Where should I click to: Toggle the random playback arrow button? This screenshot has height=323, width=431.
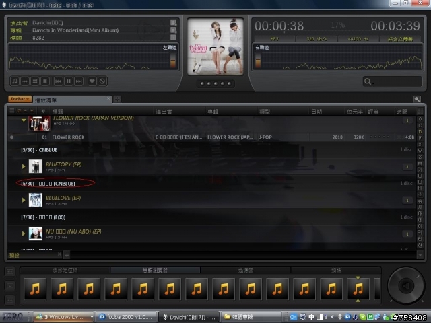pyautogui.click(x=25, y=81)
